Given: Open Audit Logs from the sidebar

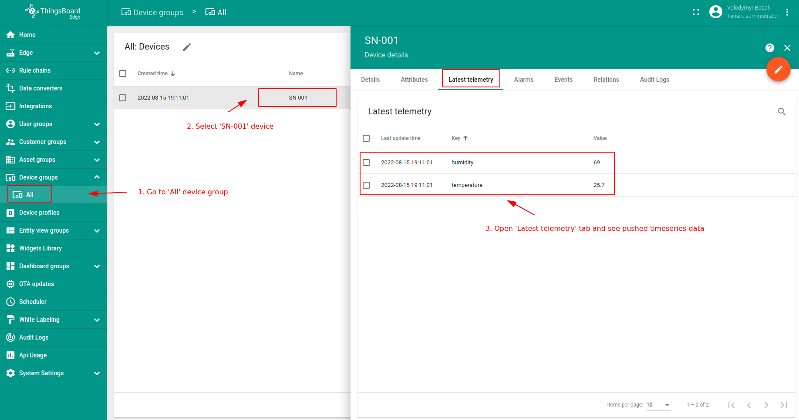Looking at the screenshot, I should 53,337.
